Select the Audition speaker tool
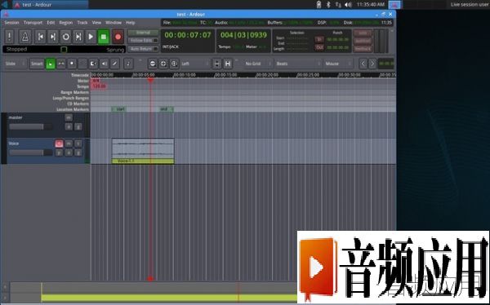The image size is (490, 305). (x=104, y=64)
